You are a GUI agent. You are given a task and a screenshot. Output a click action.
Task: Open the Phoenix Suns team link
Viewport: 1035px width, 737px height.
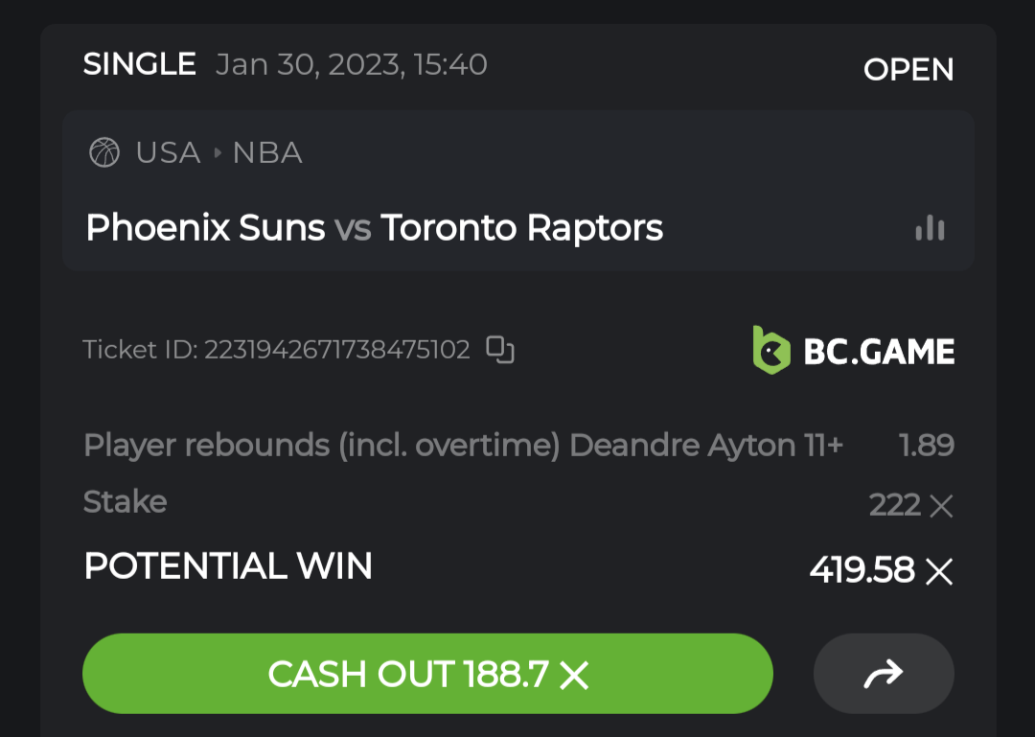click(x=205, y=228)
